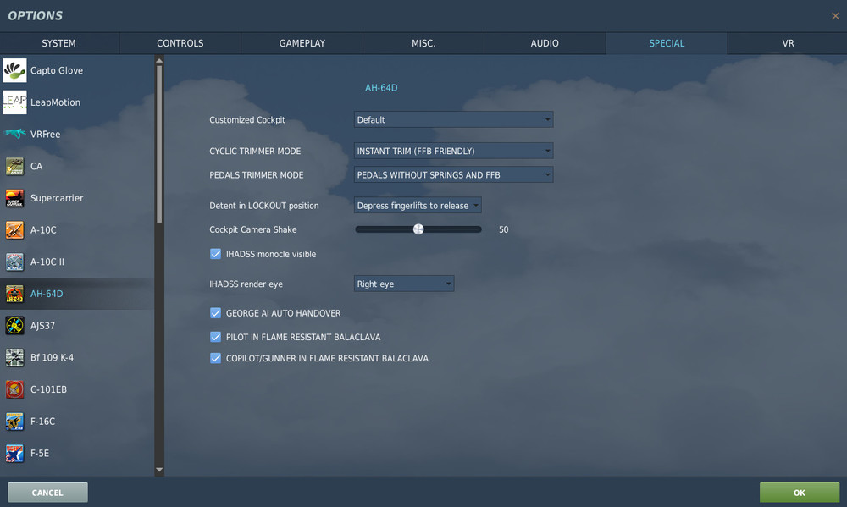The image size is (847, 507).
Task: Click module list scrollbar down arrow
Action: [159, 470]
